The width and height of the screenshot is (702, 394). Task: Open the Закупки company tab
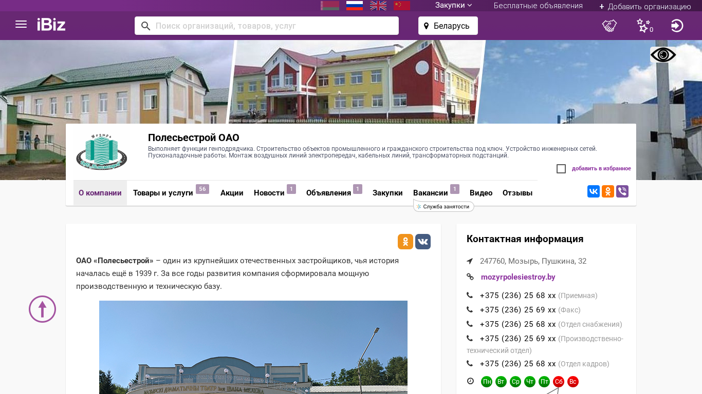point(387,193)
